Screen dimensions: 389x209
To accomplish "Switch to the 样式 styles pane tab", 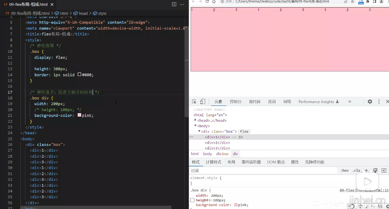I will [x=196, y=162].
